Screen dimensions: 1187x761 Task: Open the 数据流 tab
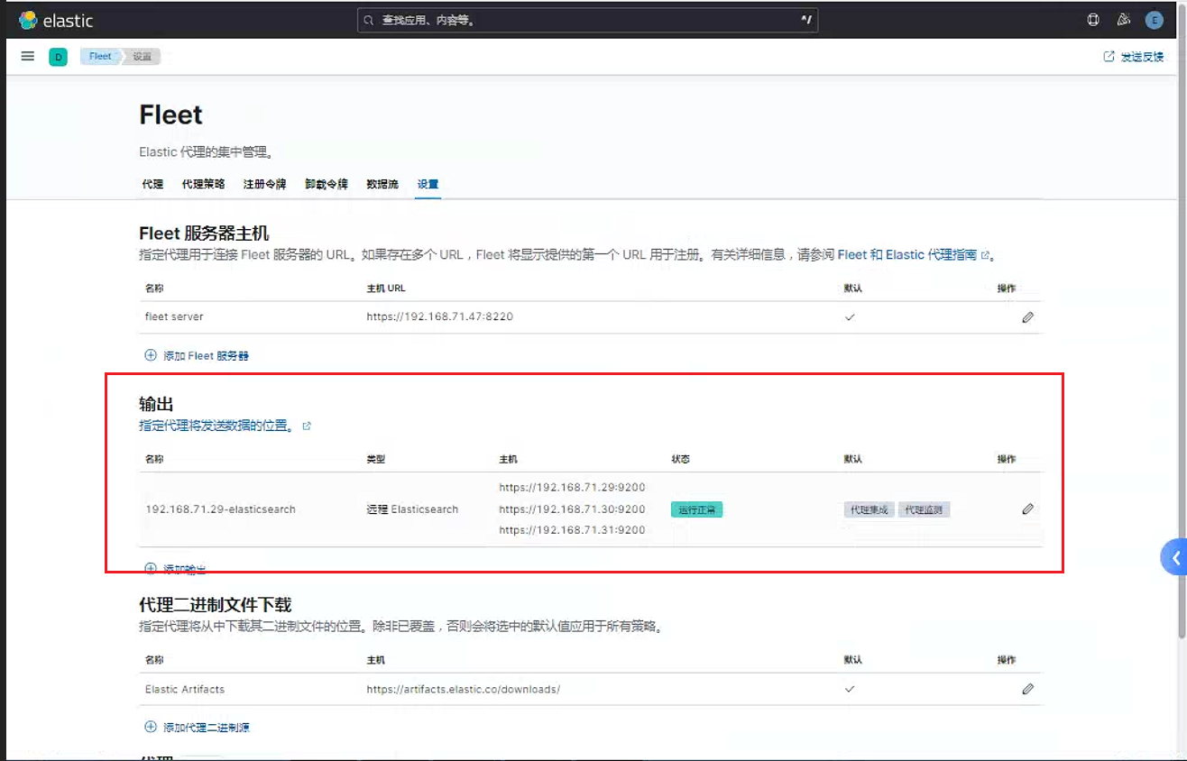382,184
